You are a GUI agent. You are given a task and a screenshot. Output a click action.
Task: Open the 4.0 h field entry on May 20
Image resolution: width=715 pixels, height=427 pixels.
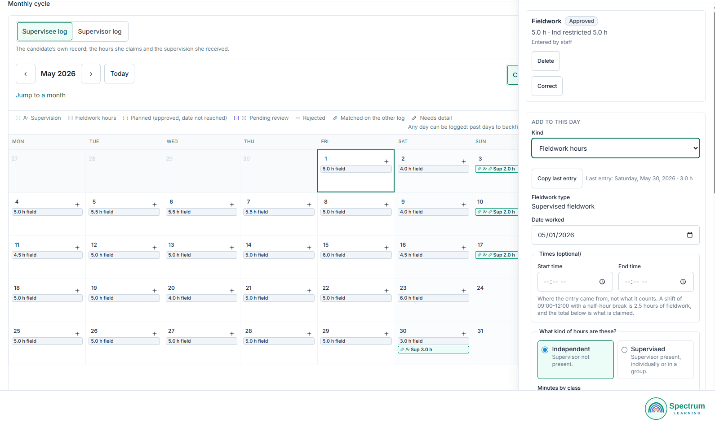[x=201, y=298]
